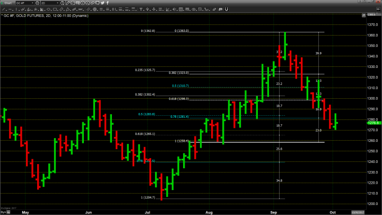Click the 1300.0 price axis label
382x215 pixels.
(x=373, y=99)
